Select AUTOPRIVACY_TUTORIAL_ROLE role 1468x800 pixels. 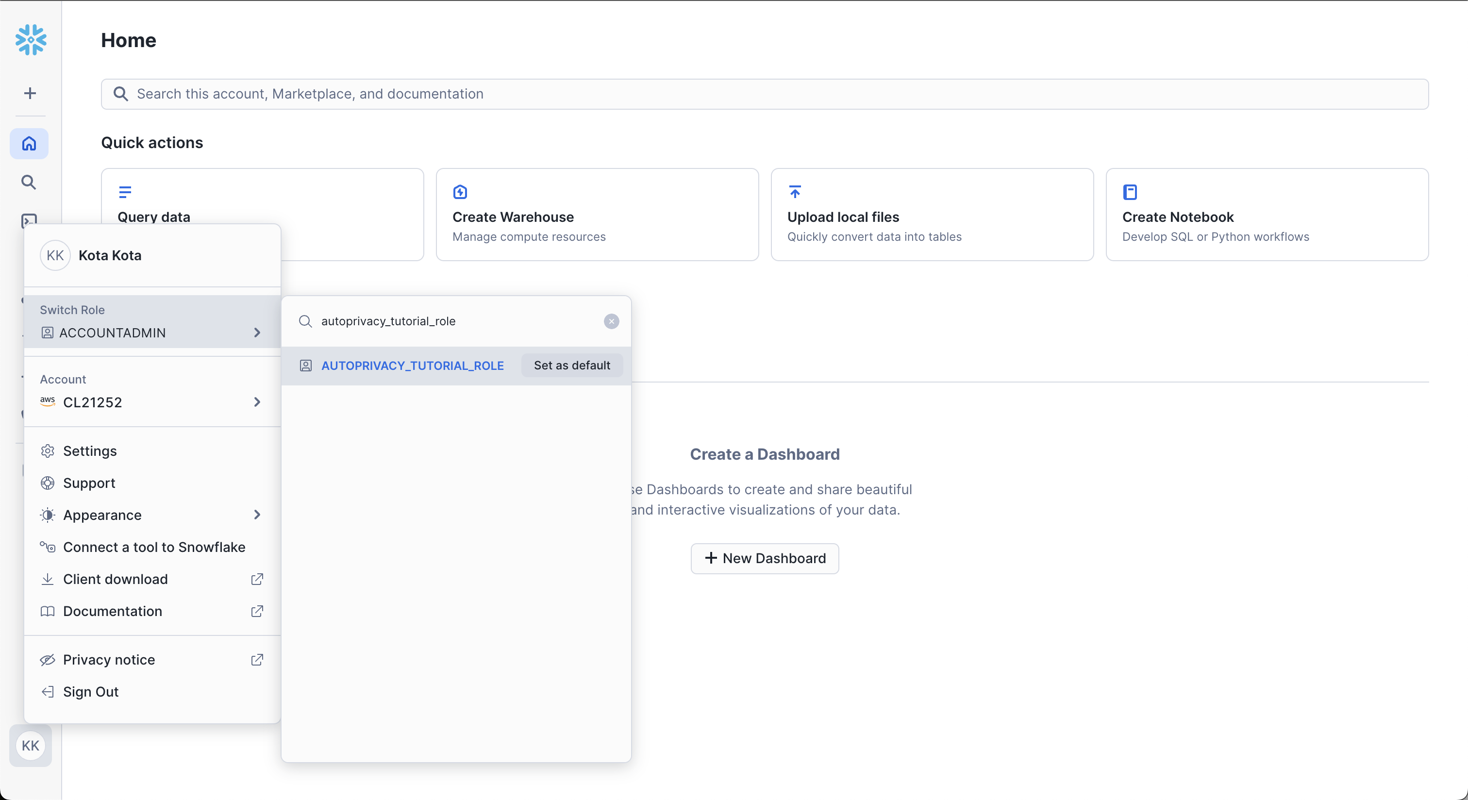tap(412, 365)
